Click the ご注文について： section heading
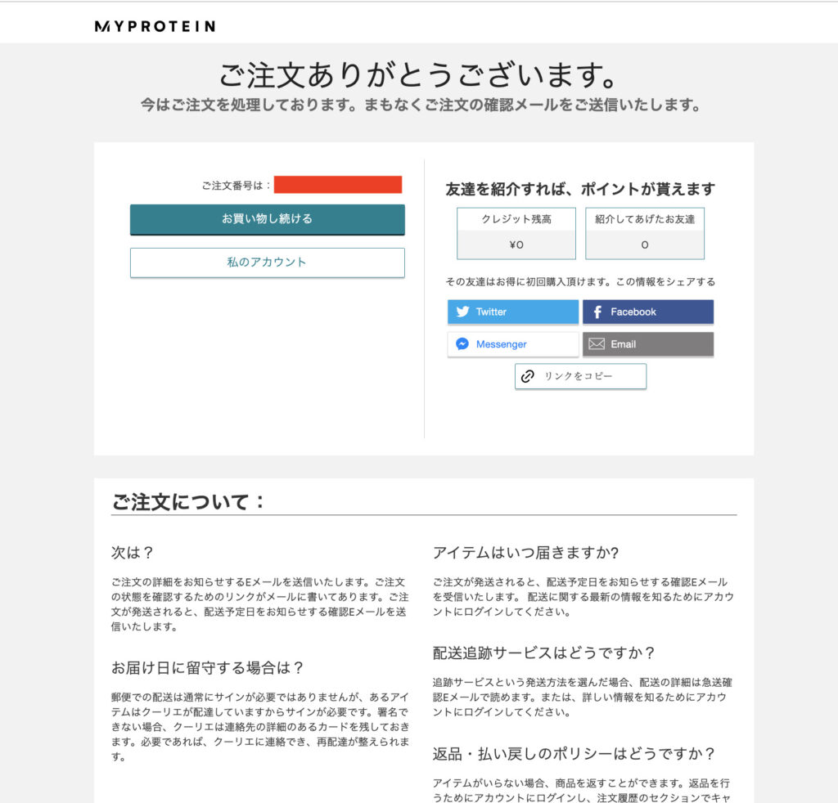 188,501
